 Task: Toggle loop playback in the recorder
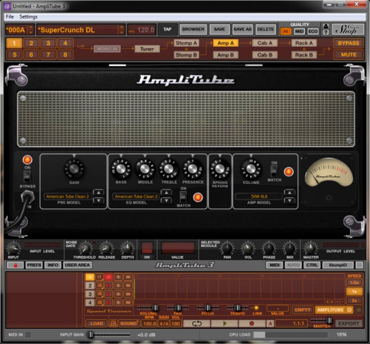[196, 323]
